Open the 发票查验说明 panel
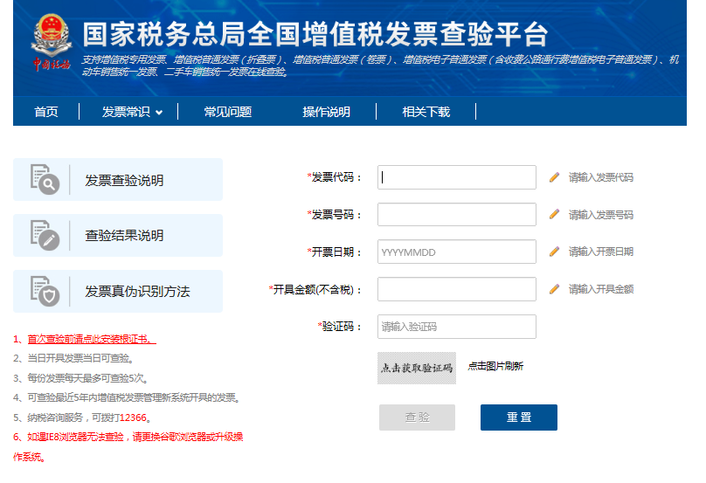Image resolution: width=706 pixels, height=483 pixels. (x=118, y=180)
